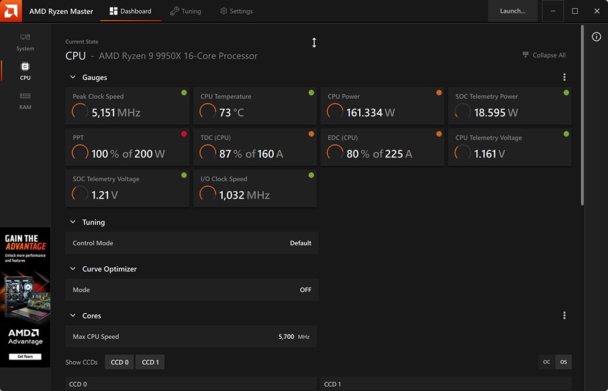Click the SOC Telemetry Power gauge
Screen dimensions: 608x391
(x=510, y=106)
